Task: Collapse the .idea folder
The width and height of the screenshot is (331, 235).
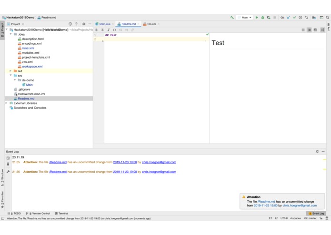Action: [10, 34]
